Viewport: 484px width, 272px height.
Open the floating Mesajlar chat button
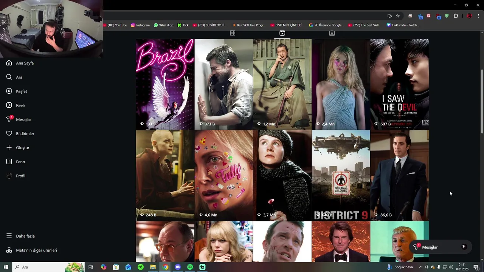coord(441,247)
